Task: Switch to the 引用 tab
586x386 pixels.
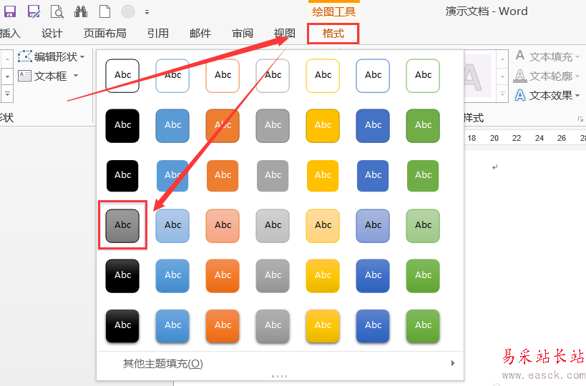Action: [x=157, y=34]
